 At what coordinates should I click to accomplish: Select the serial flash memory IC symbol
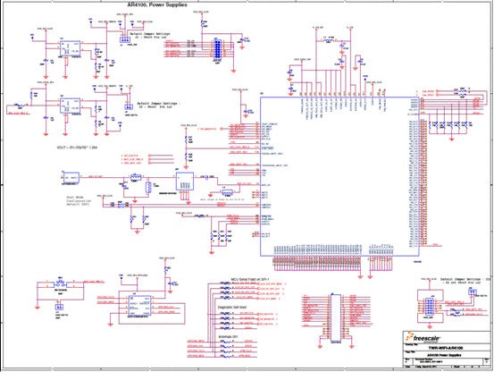click(x=139, y=306)
